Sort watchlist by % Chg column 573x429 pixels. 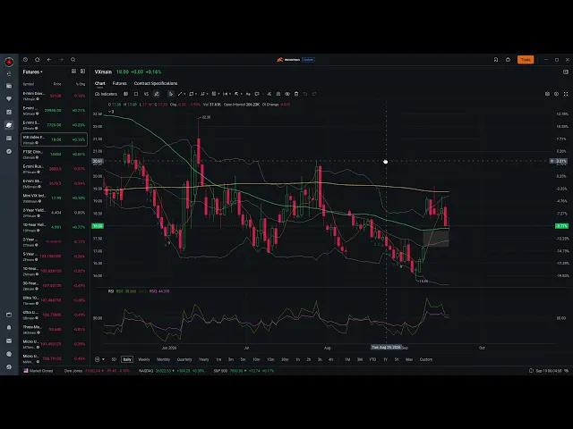point(80,84)
